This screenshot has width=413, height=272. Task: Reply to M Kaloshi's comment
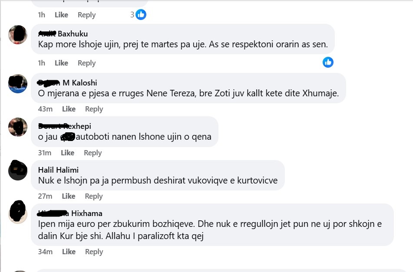(94, 109)
